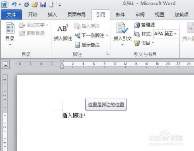Click the 显示备注 icon
This screenshot has height=151, width=194.
point(77,45)
